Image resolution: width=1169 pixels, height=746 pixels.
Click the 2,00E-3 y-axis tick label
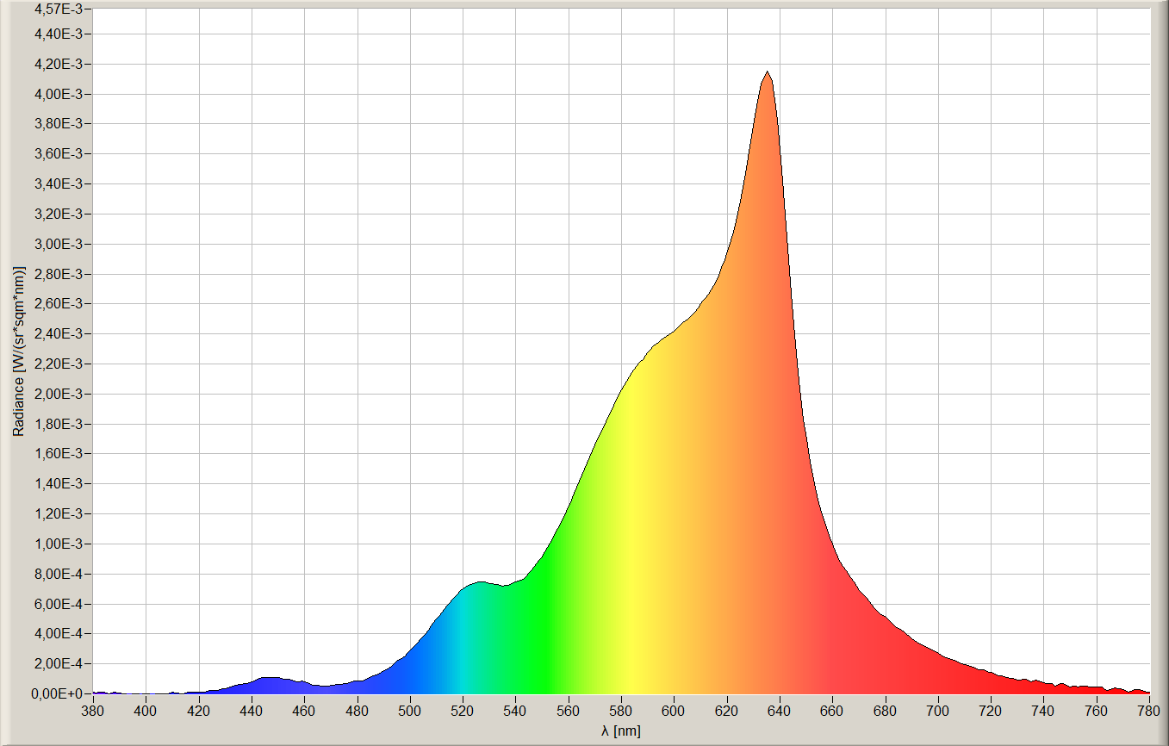tap(59, 394)
